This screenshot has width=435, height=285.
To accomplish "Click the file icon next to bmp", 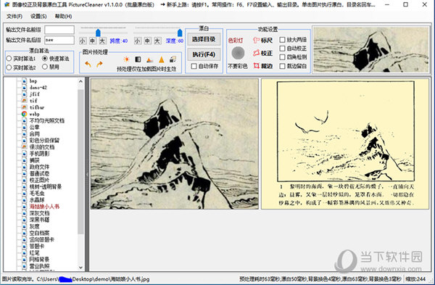I will point(25,80).
